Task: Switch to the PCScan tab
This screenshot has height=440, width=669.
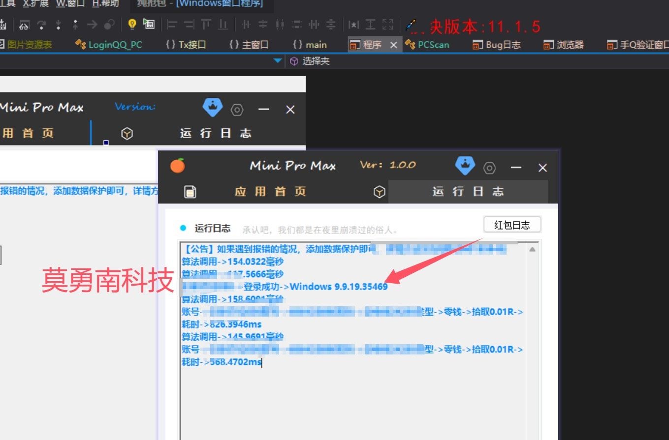Action: 427,45
